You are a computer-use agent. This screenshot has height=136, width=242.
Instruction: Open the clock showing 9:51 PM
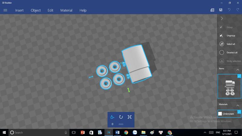tap(227, 132)
